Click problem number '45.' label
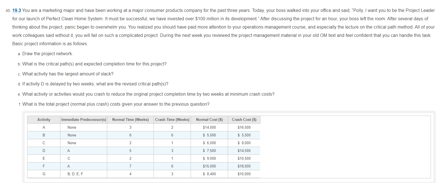 coord(8,11)
